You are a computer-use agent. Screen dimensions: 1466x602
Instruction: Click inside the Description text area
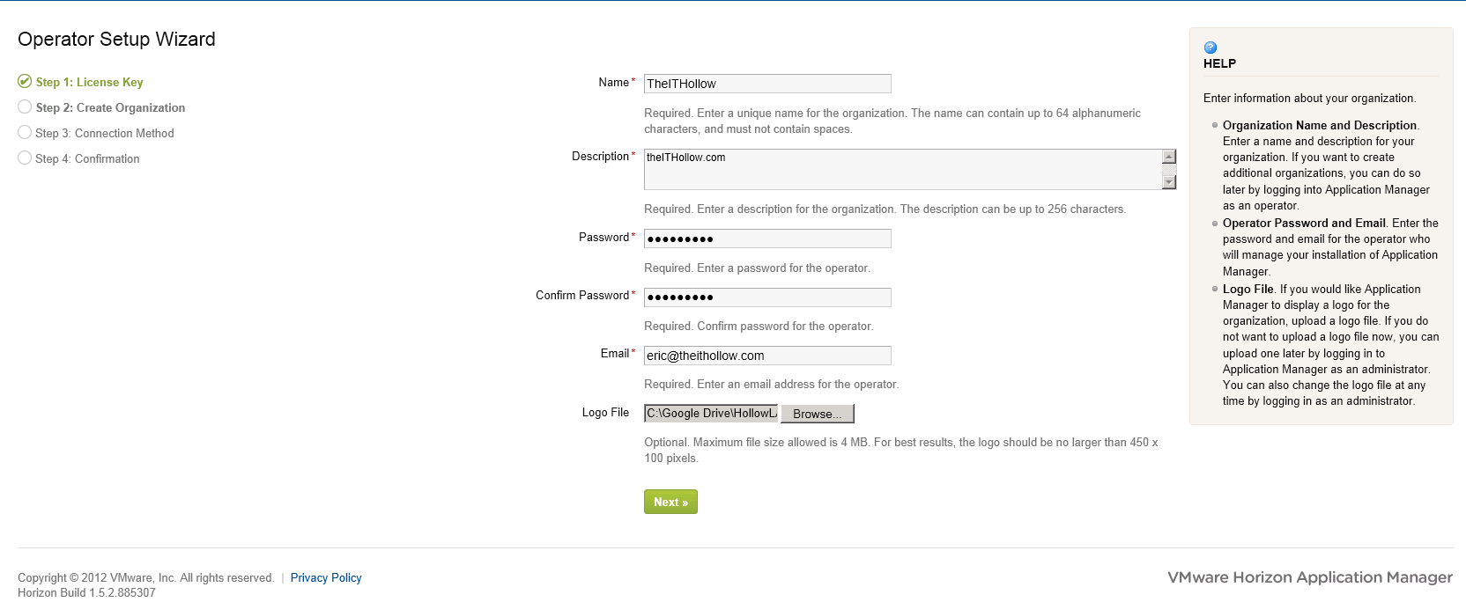(902, 169)
